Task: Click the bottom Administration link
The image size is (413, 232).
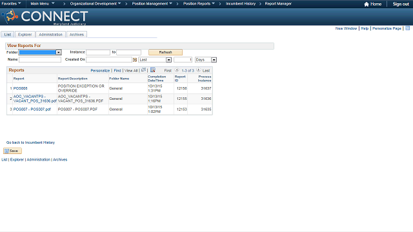Action: (x=38, y=159)
